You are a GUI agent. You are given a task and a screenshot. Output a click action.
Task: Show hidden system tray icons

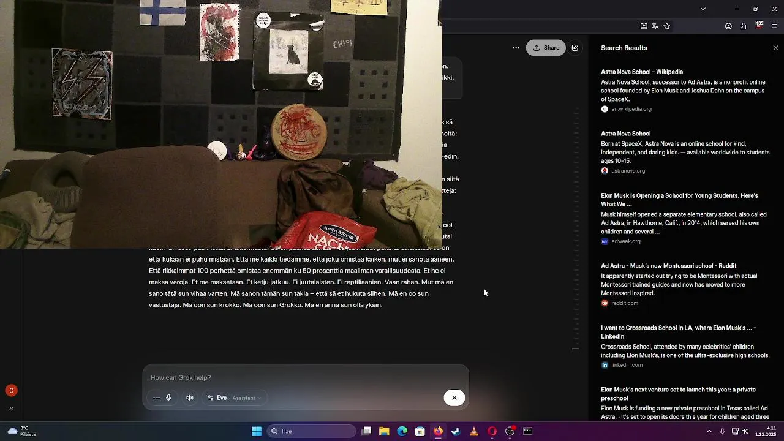click(x=709, y=431)
